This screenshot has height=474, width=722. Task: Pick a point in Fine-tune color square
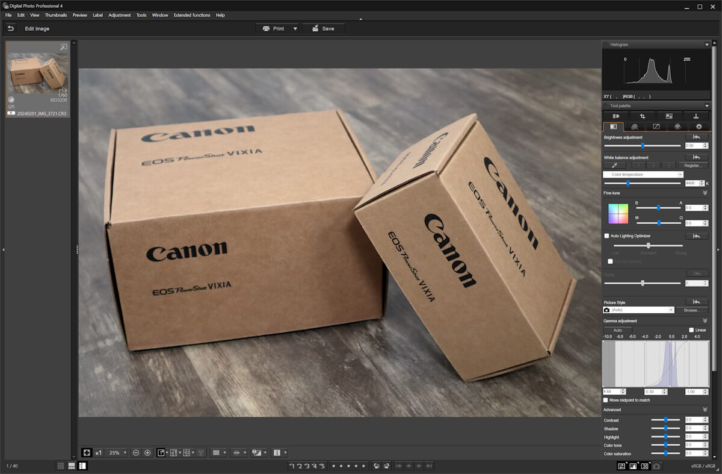[618, 213]
